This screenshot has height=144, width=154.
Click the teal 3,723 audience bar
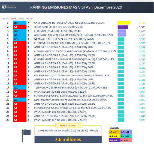(x=121, y=39)
